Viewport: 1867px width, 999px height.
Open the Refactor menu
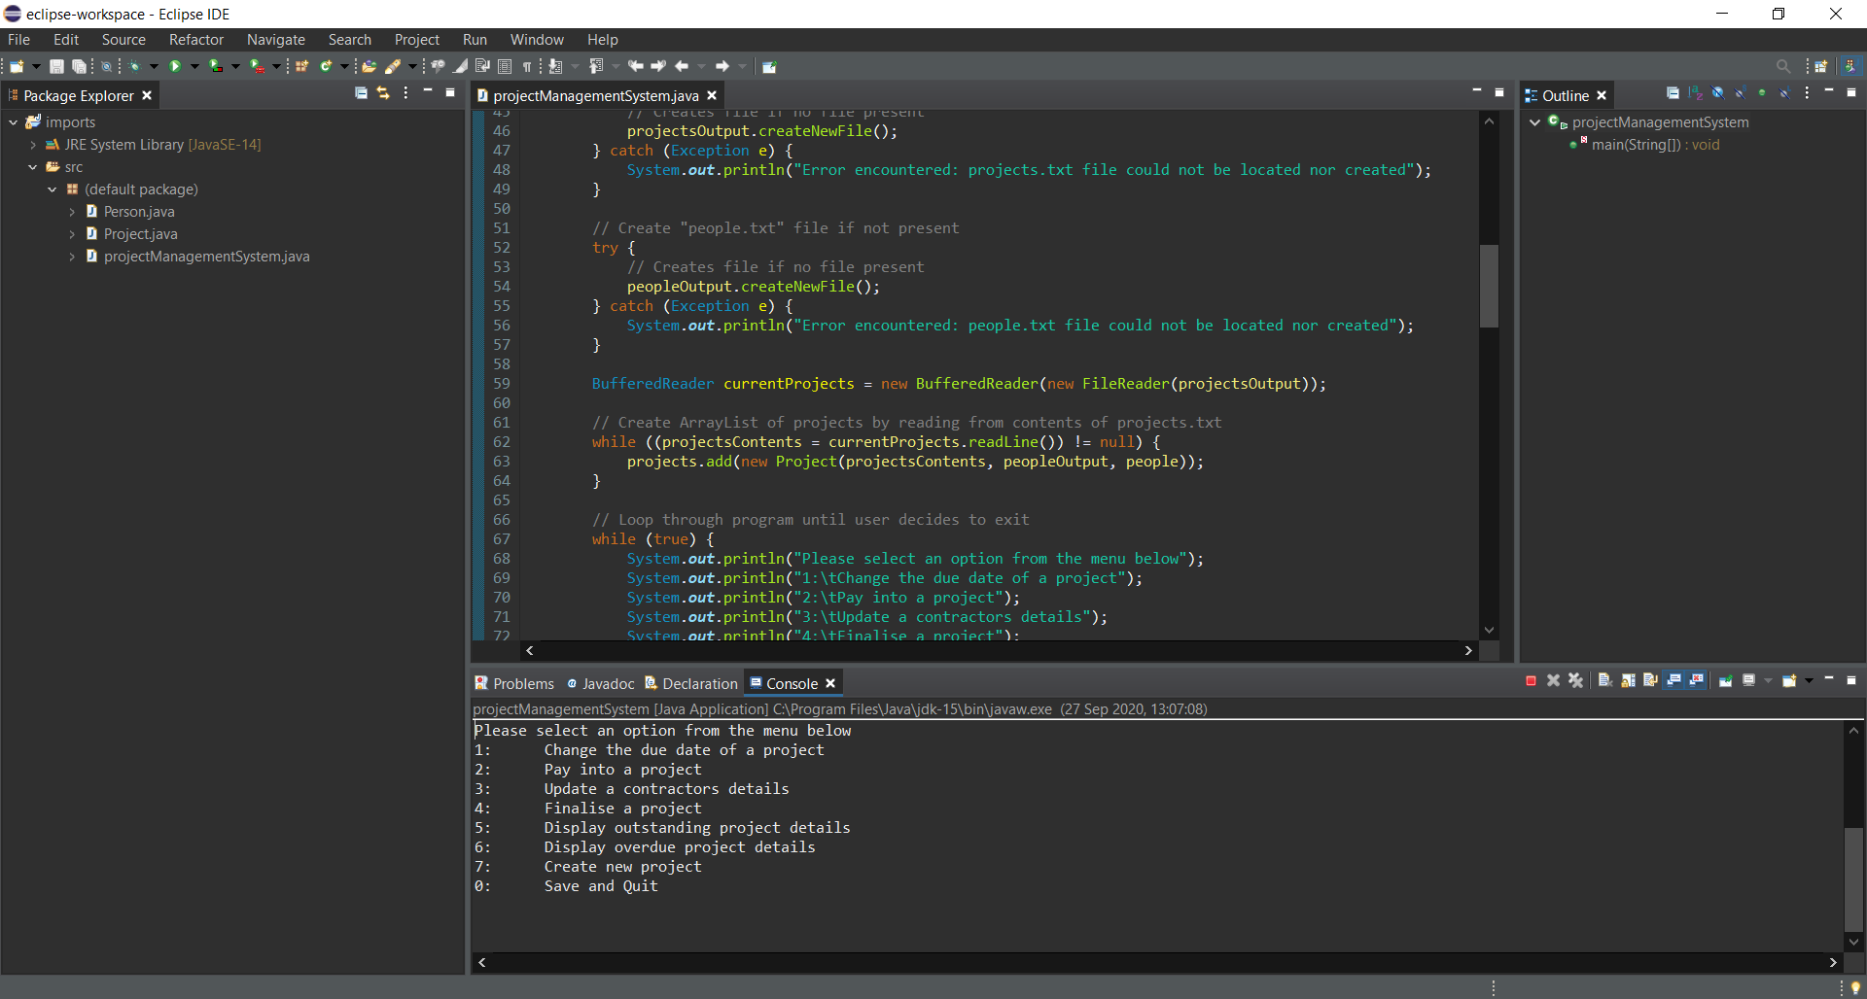[x=195, y=40]
